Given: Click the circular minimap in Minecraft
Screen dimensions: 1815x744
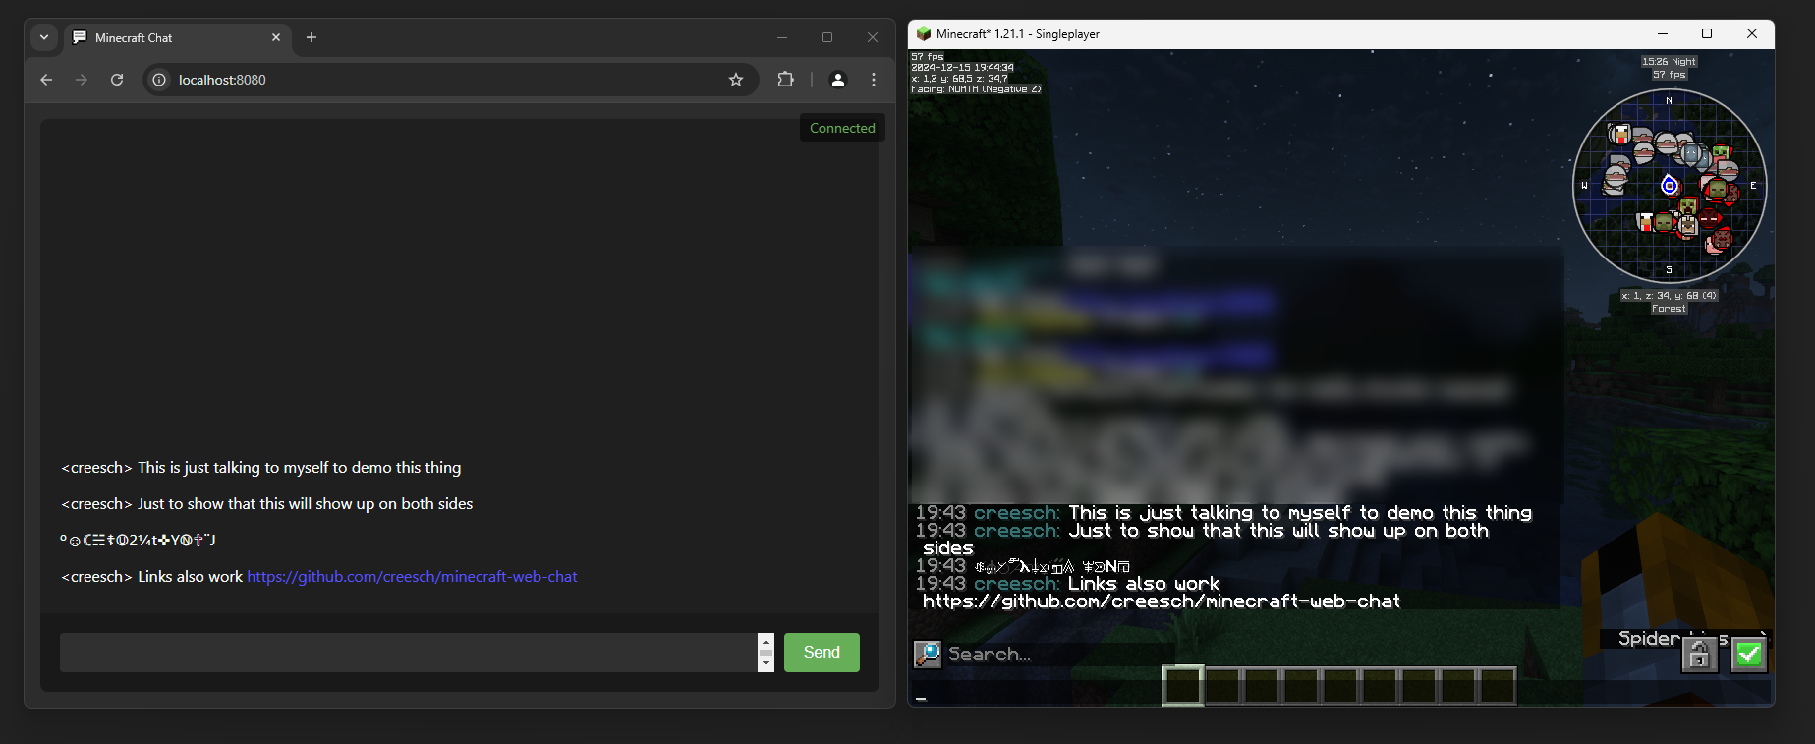Looking at the screenshot, I should pyautogui.click(x=1670, y=186).
